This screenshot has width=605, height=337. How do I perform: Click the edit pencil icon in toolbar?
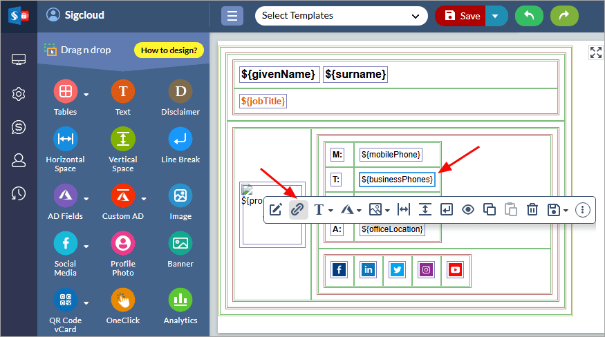276,209
